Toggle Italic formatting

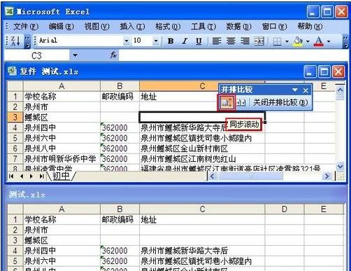[x=185, y=41]
